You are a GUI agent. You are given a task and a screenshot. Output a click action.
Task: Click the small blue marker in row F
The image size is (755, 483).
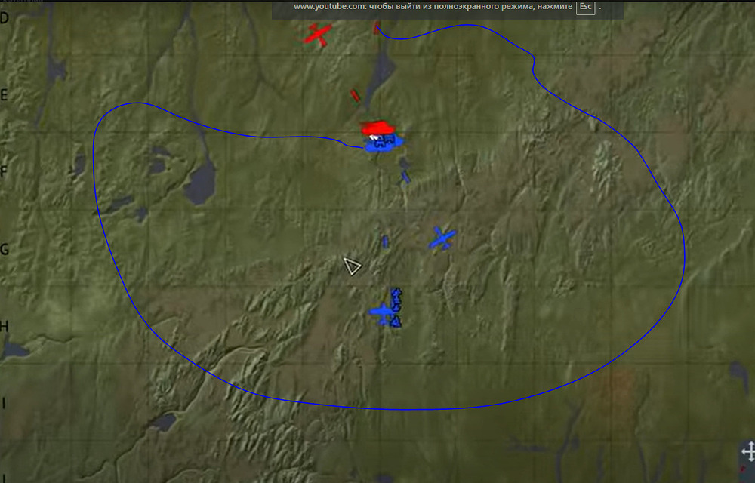click(x=405, y=177)
